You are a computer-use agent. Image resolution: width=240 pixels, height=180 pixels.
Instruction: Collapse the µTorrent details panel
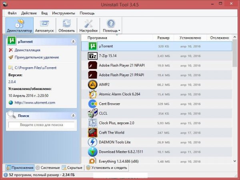[73, 42]
